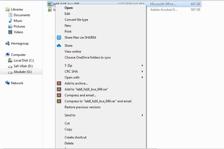Select Add to "lab8_fa16_bce_049.rar"

tap(86, 89)
